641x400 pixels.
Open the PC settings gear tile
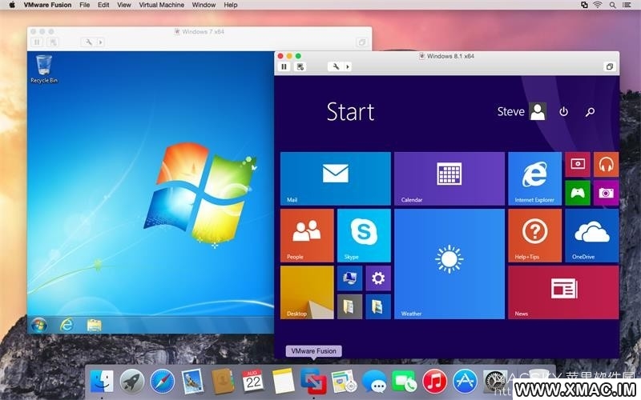click(x=378, y=278)
